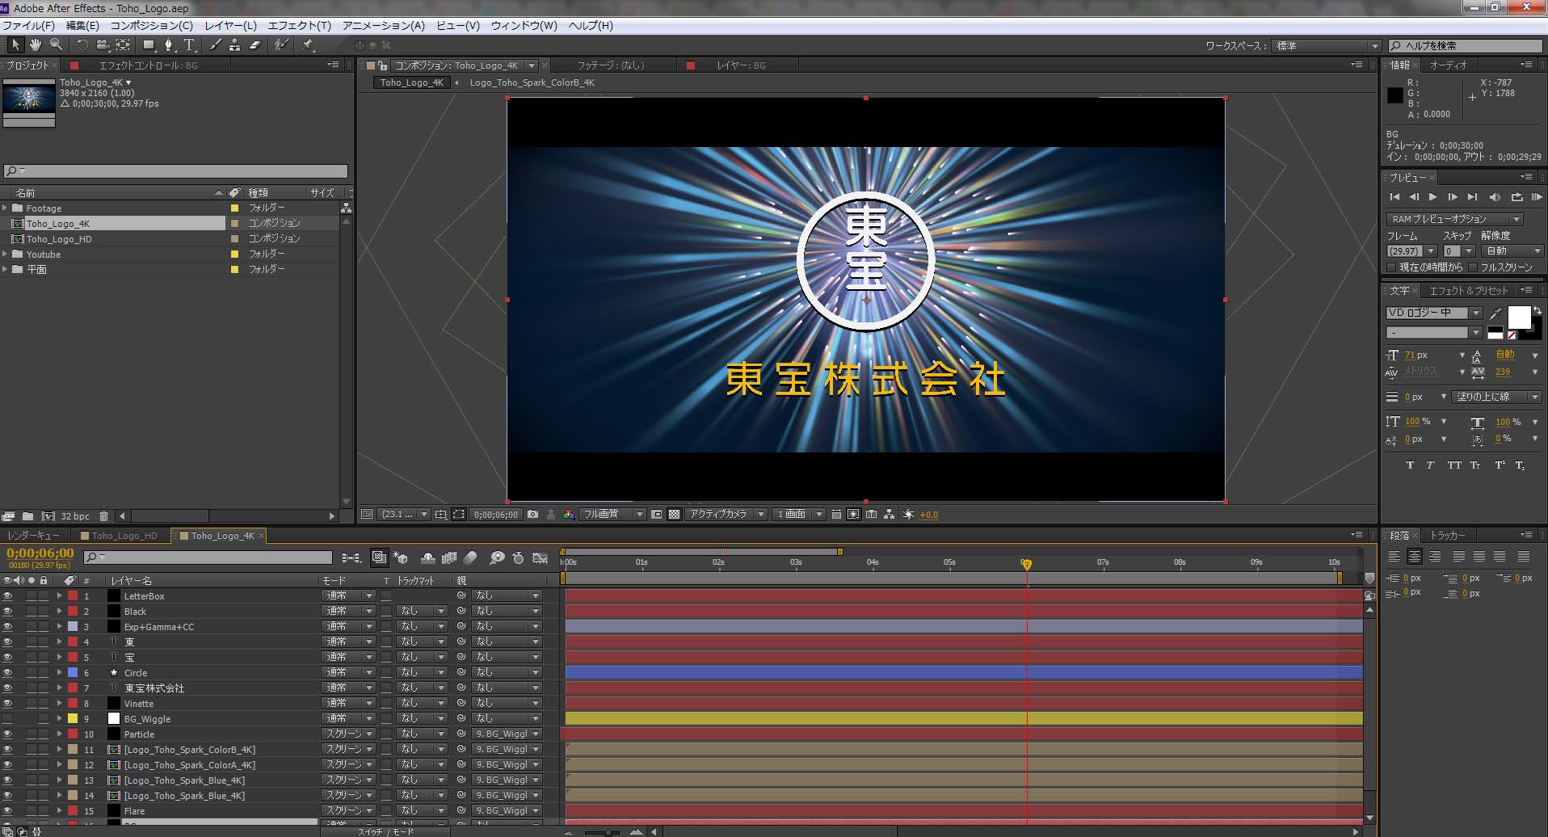Image resolution: width=1548 pixels, height=837 pixels.
Task: Open Show Channel color management icon
Action: (x=568, y=514)
